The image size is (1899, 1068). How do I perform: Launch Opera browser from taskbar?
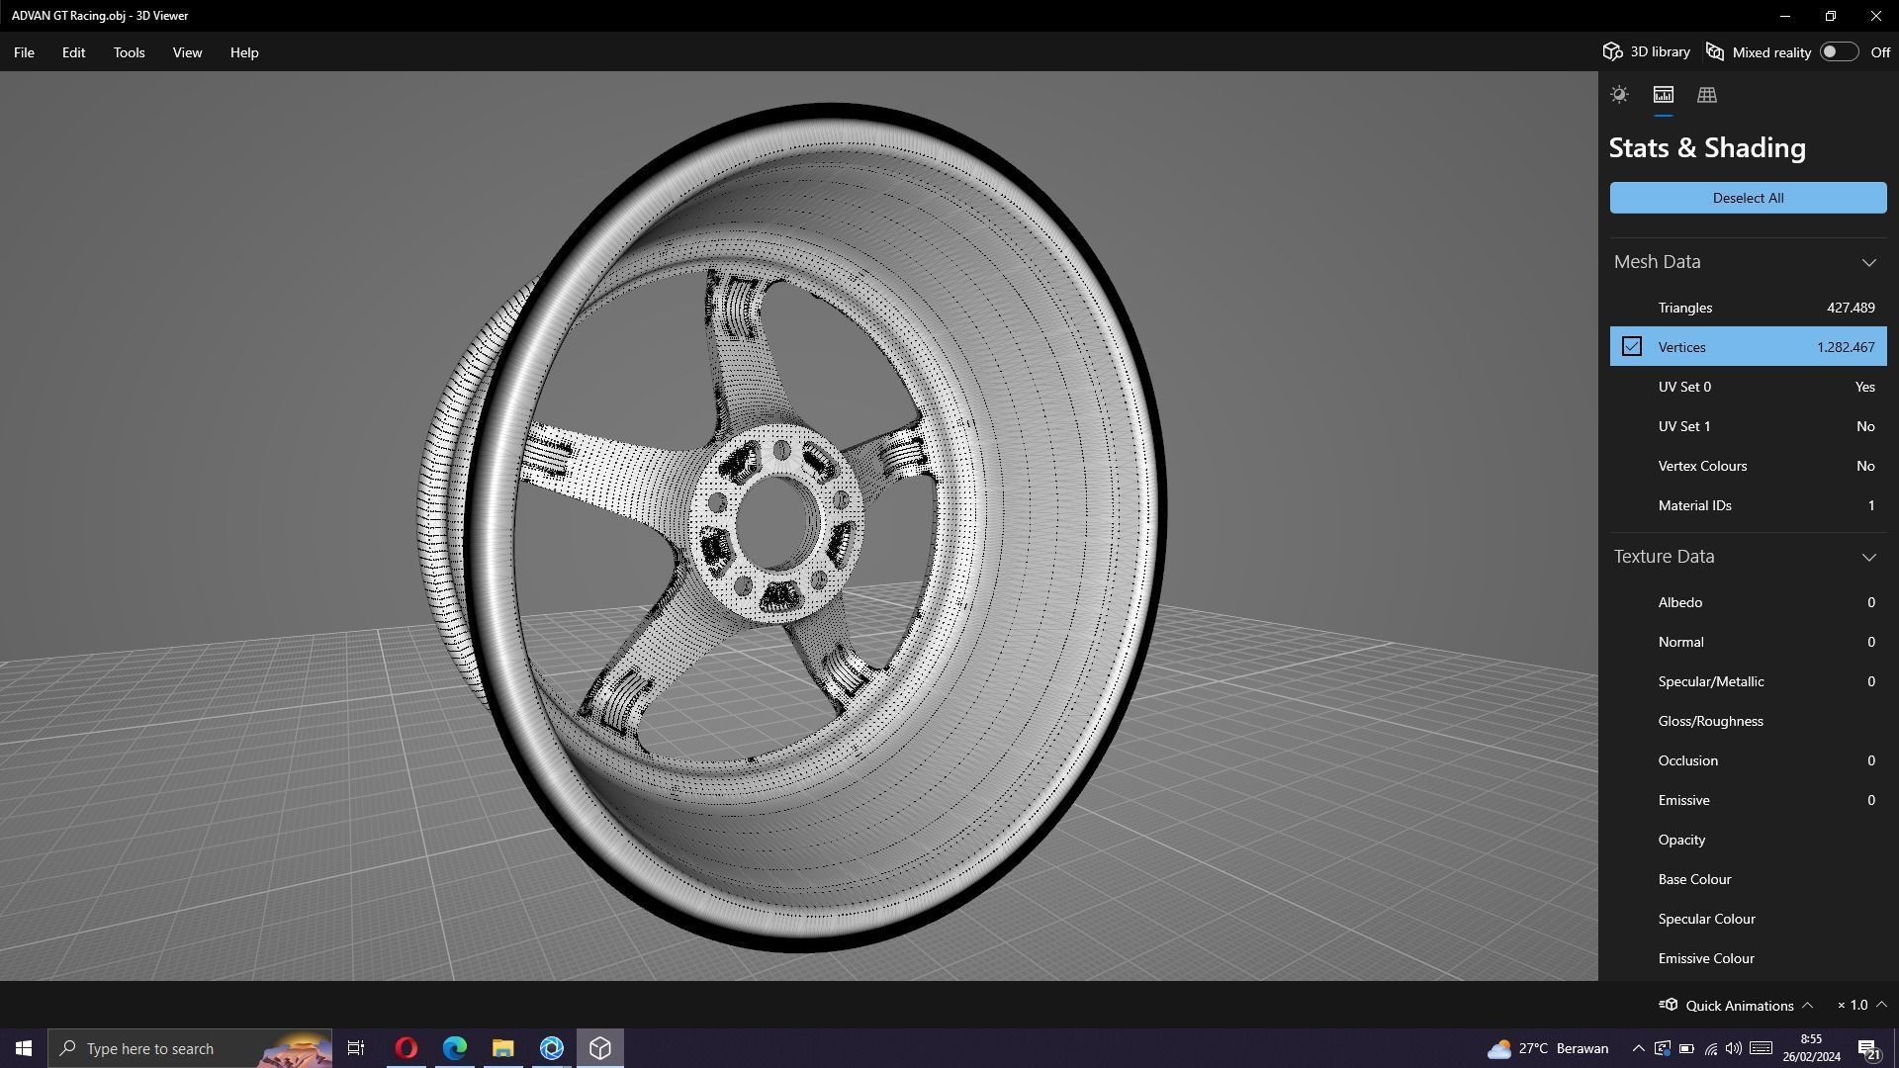click(406, 1048)
